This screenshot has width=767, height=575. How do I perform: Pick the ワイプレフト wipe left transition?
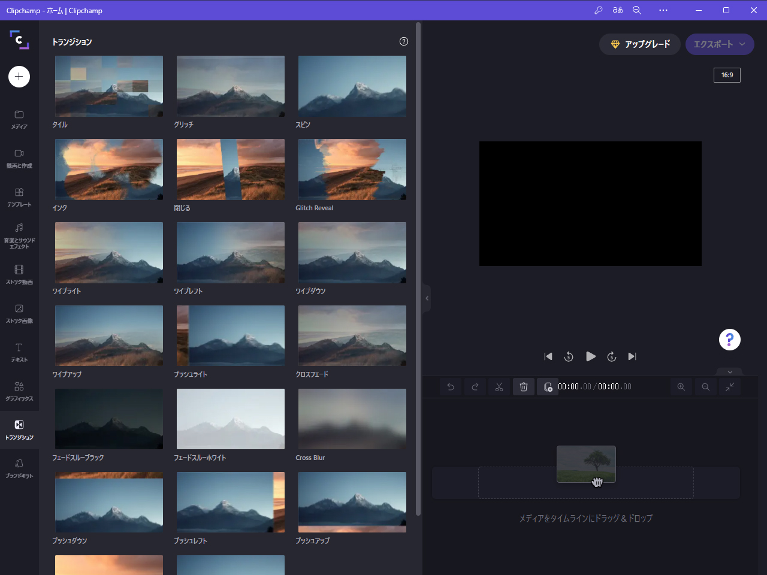coord(231,253)
